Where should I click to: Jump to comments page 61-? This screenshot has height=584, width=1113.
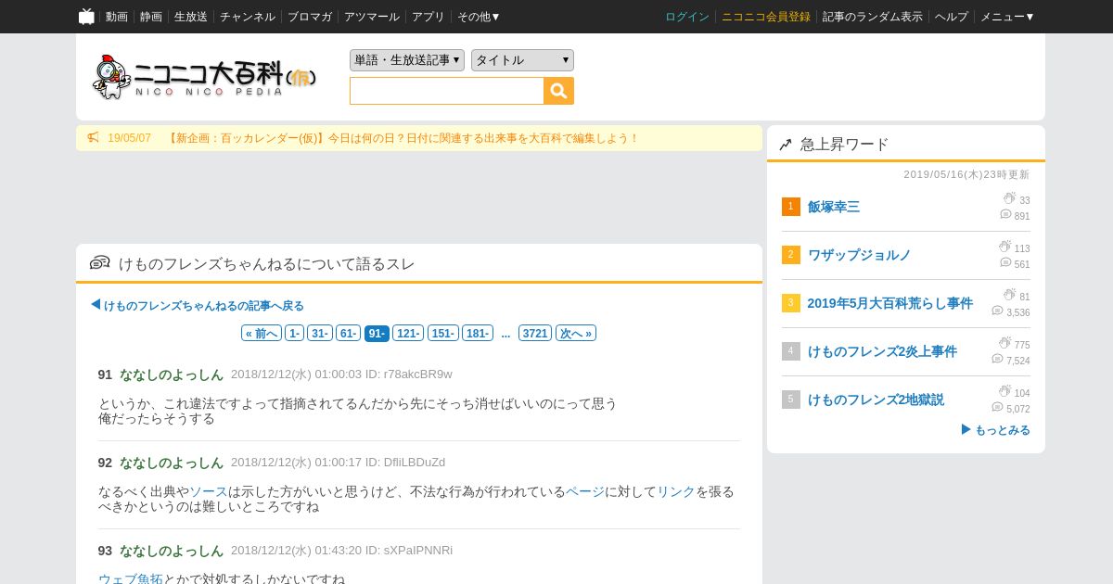click(348, 333)
